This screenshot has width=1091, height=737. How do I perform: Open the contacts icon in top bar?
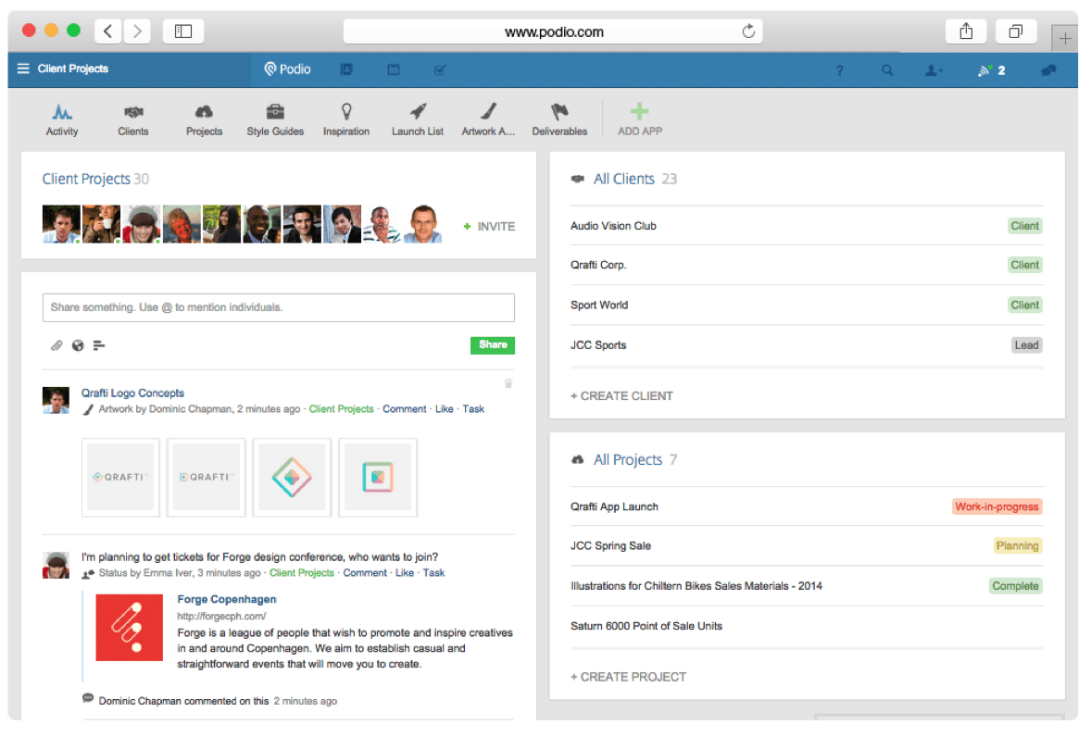346,69
